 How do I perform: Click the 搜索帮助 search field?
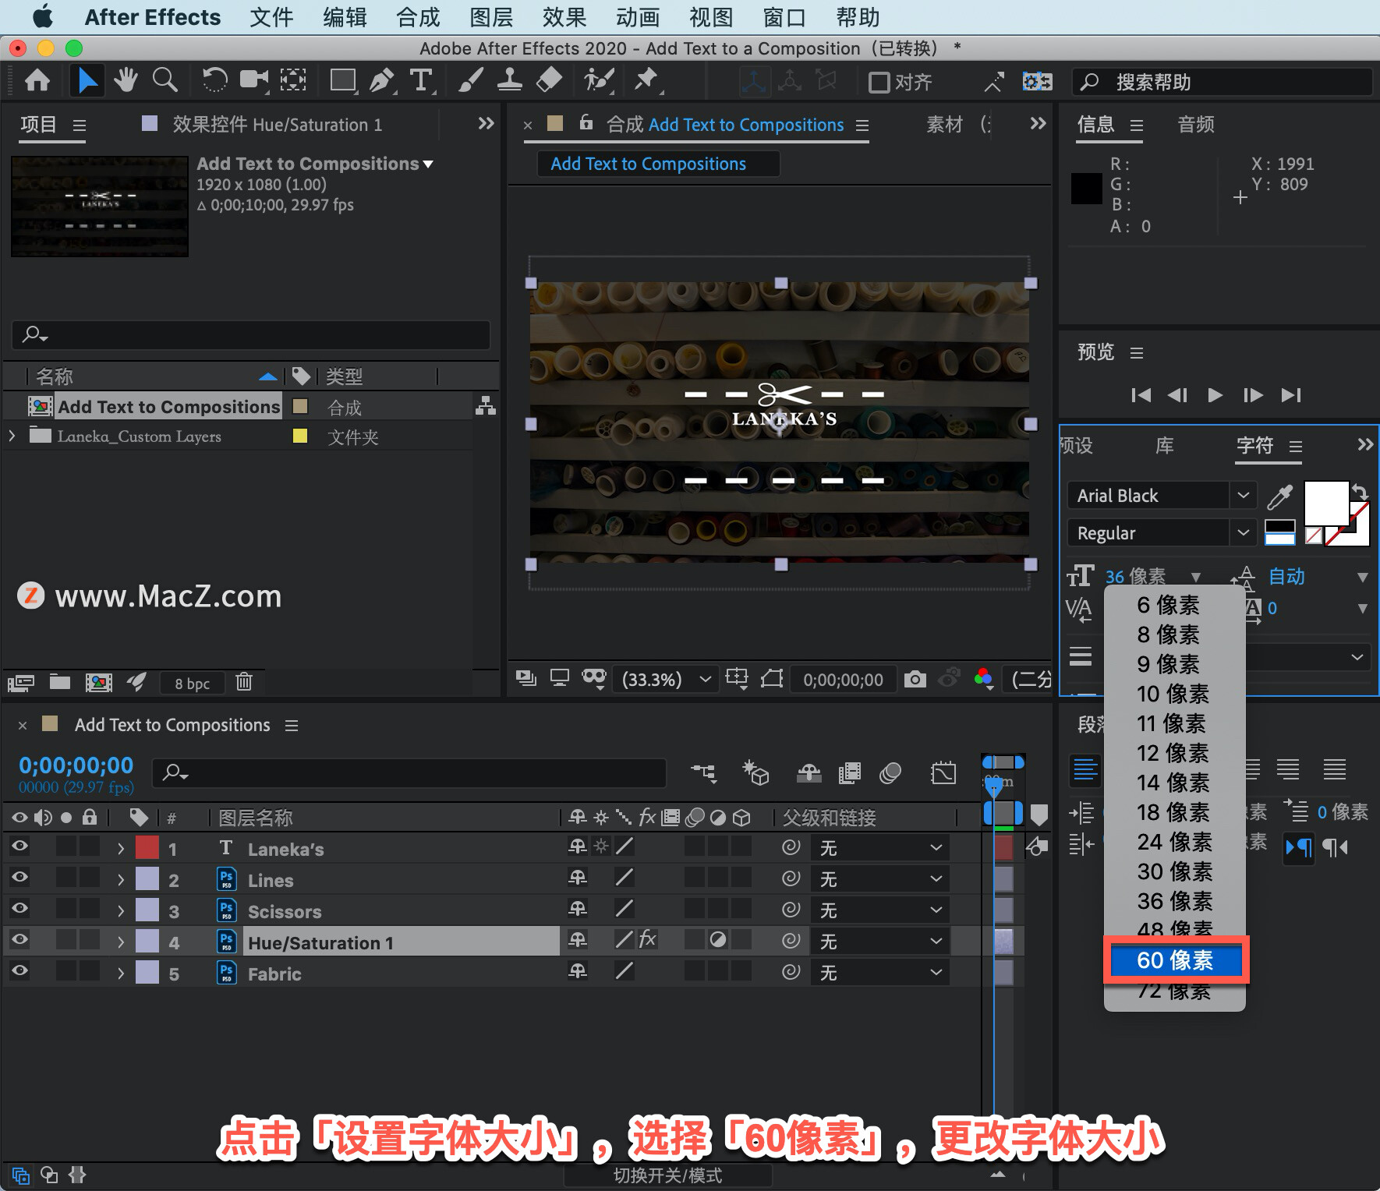pos(1223,82)
